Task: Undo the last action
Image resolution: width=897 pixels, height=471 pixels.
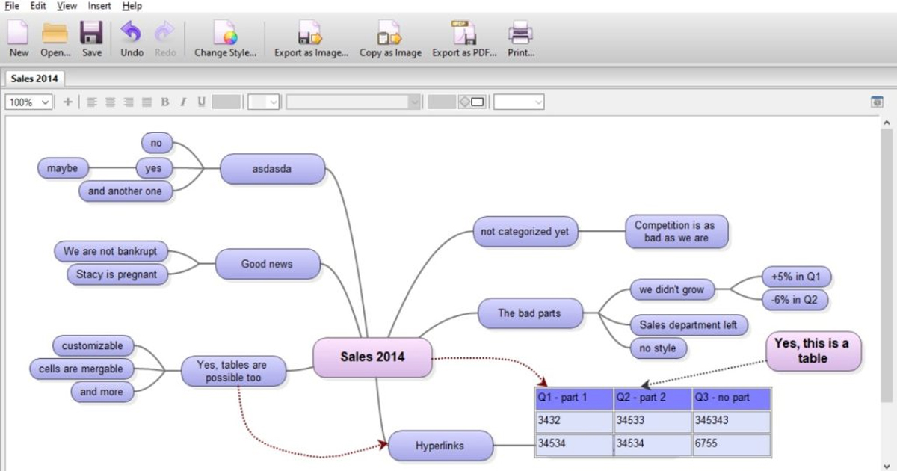Action: [x=132, y=39]
